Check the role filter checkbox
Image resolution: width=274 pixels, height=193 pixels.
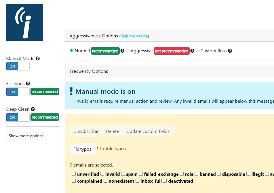[x=182, y=174]
